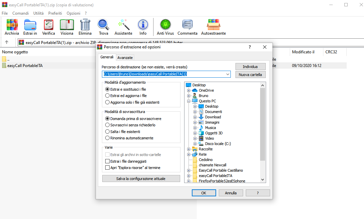The image size is (364, 219).
Task: Select 'Domanda prima di sovrascrivere' option
Action: [107, 118]
